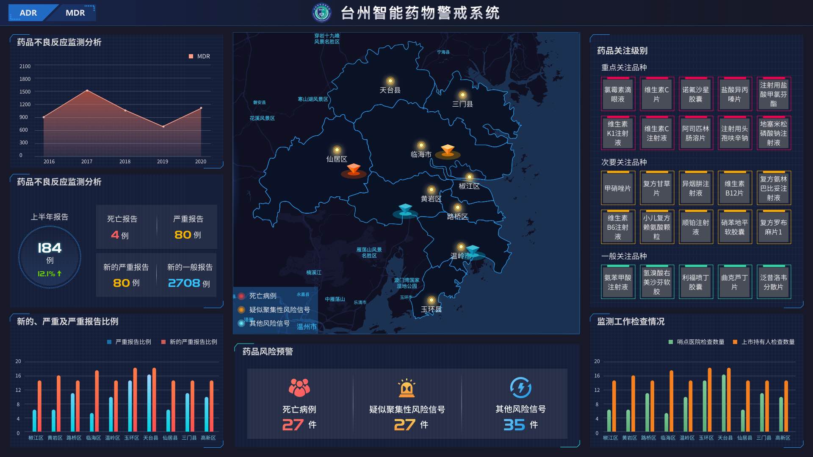Click the 2017 peak point on line chart
813x457 pixels.
point(87,91)
